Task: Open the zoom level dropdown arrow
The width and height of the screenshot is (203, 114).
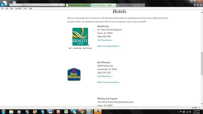Action: point(200,108)
